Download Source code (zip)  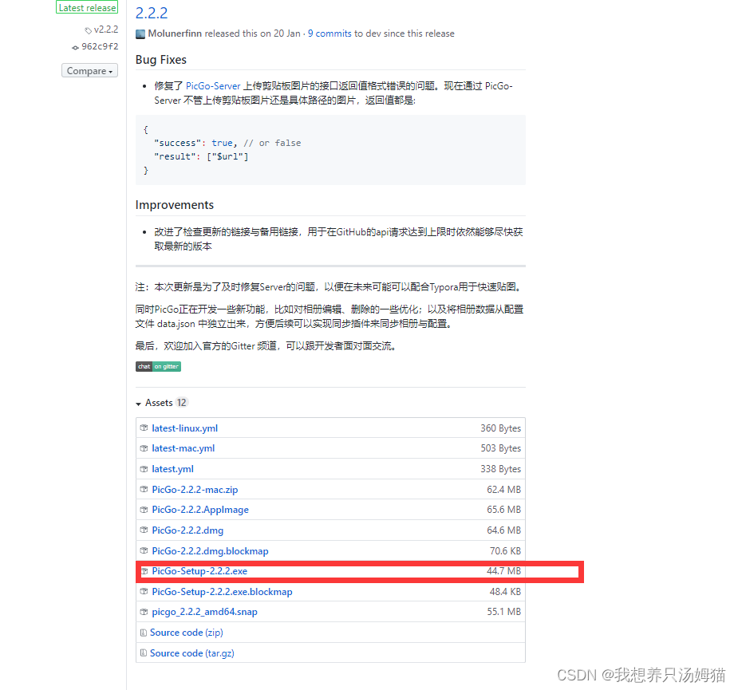(187, 633)
